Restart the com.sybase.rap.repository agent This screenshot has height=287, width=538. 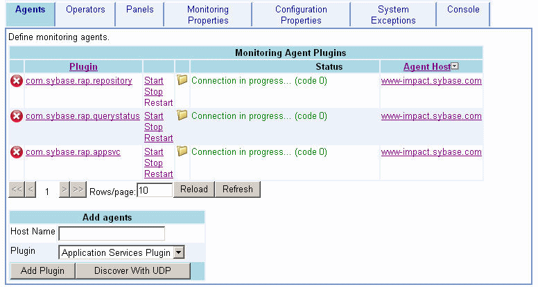pos(159,102)
